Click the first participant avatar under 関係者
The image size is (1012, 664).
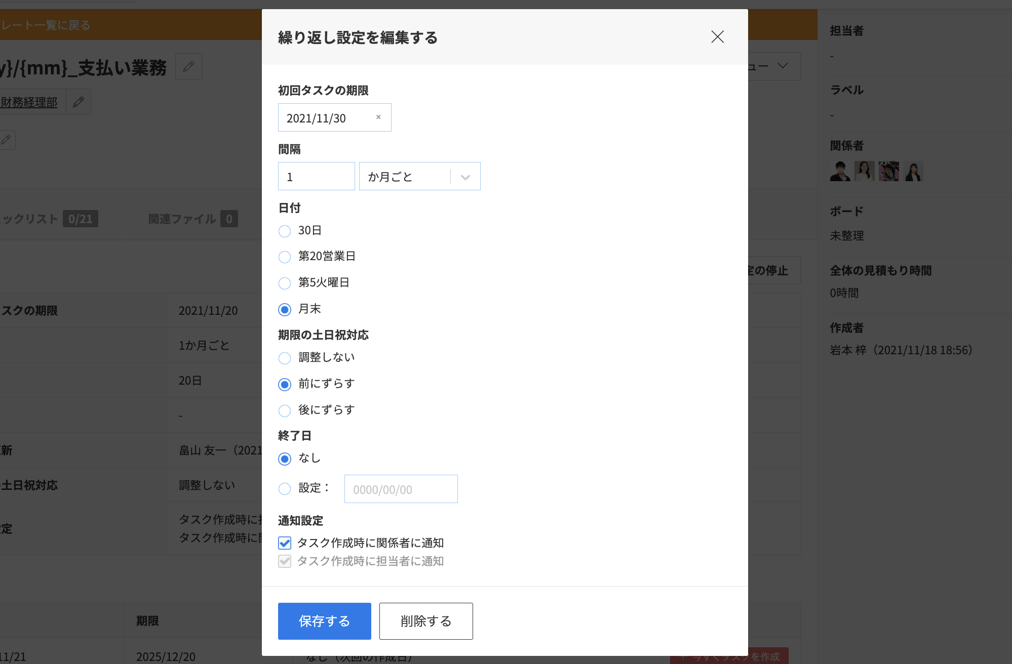(x=840, y=171)
